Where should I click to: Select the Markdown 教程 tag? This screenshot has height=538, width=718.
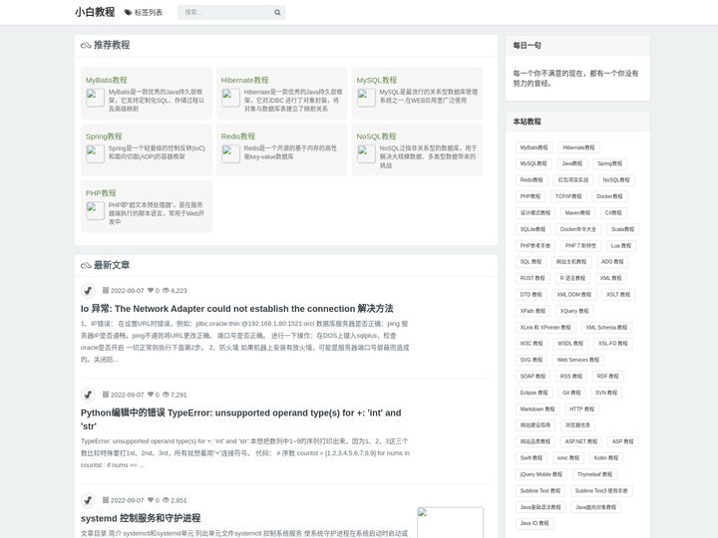coord(538,409)
